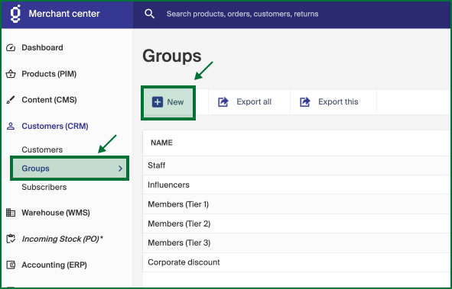This screenshot has height=289, width=452.
Task: Open the Subscribers submenu item
Action: 44,187
